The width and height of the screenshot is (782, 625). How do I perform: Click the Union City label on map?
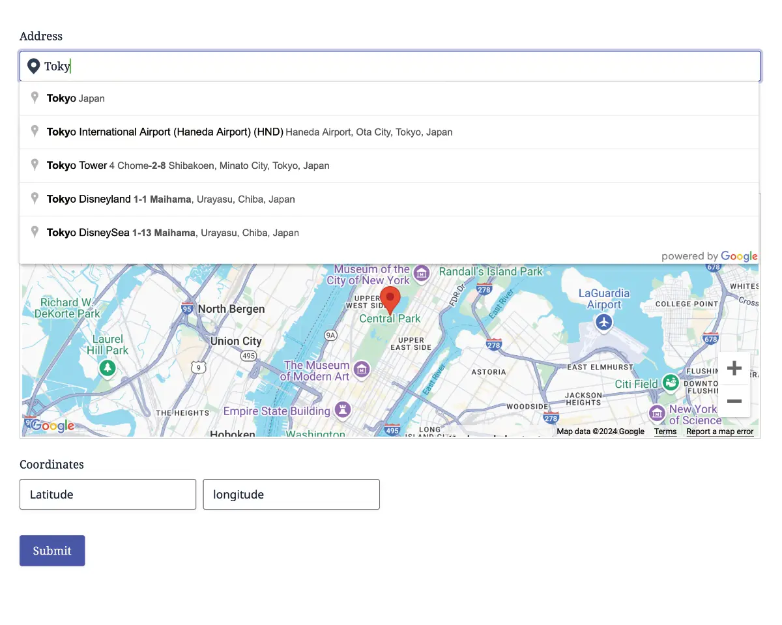[x=236, y=341]
